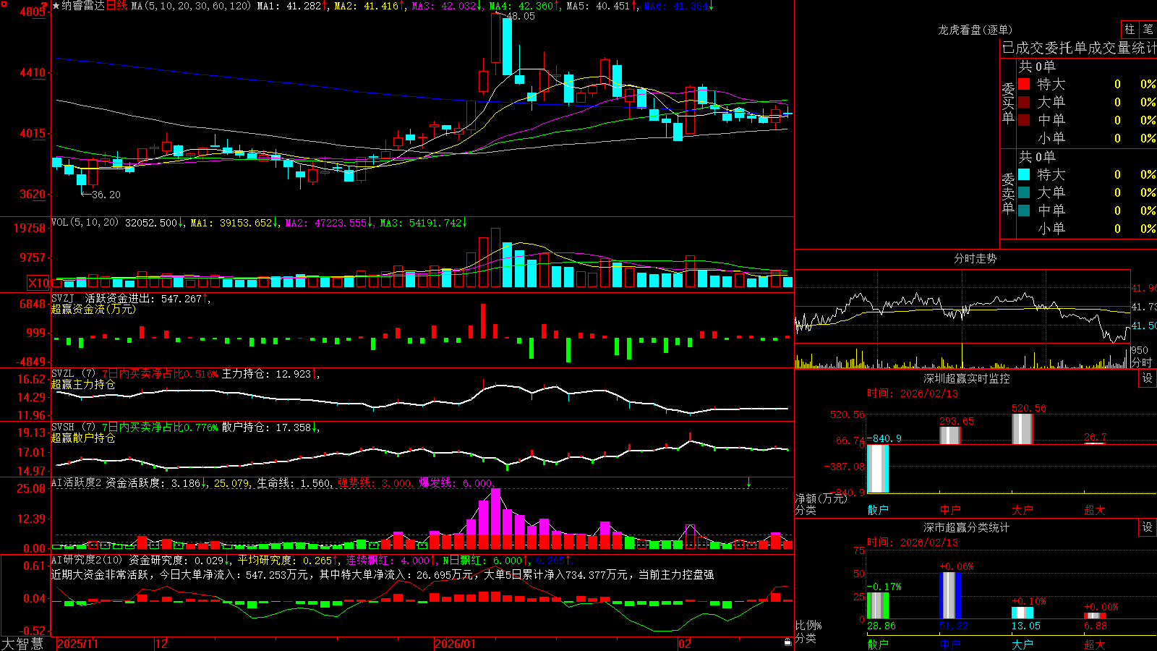Viewport: 1157px width, 651px height.
Task: Click the green down-arrow marker in AI活跃度 panel
Action: [748, 483]
